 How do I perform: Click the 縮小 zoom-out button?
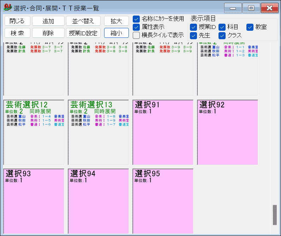point(116,33)
